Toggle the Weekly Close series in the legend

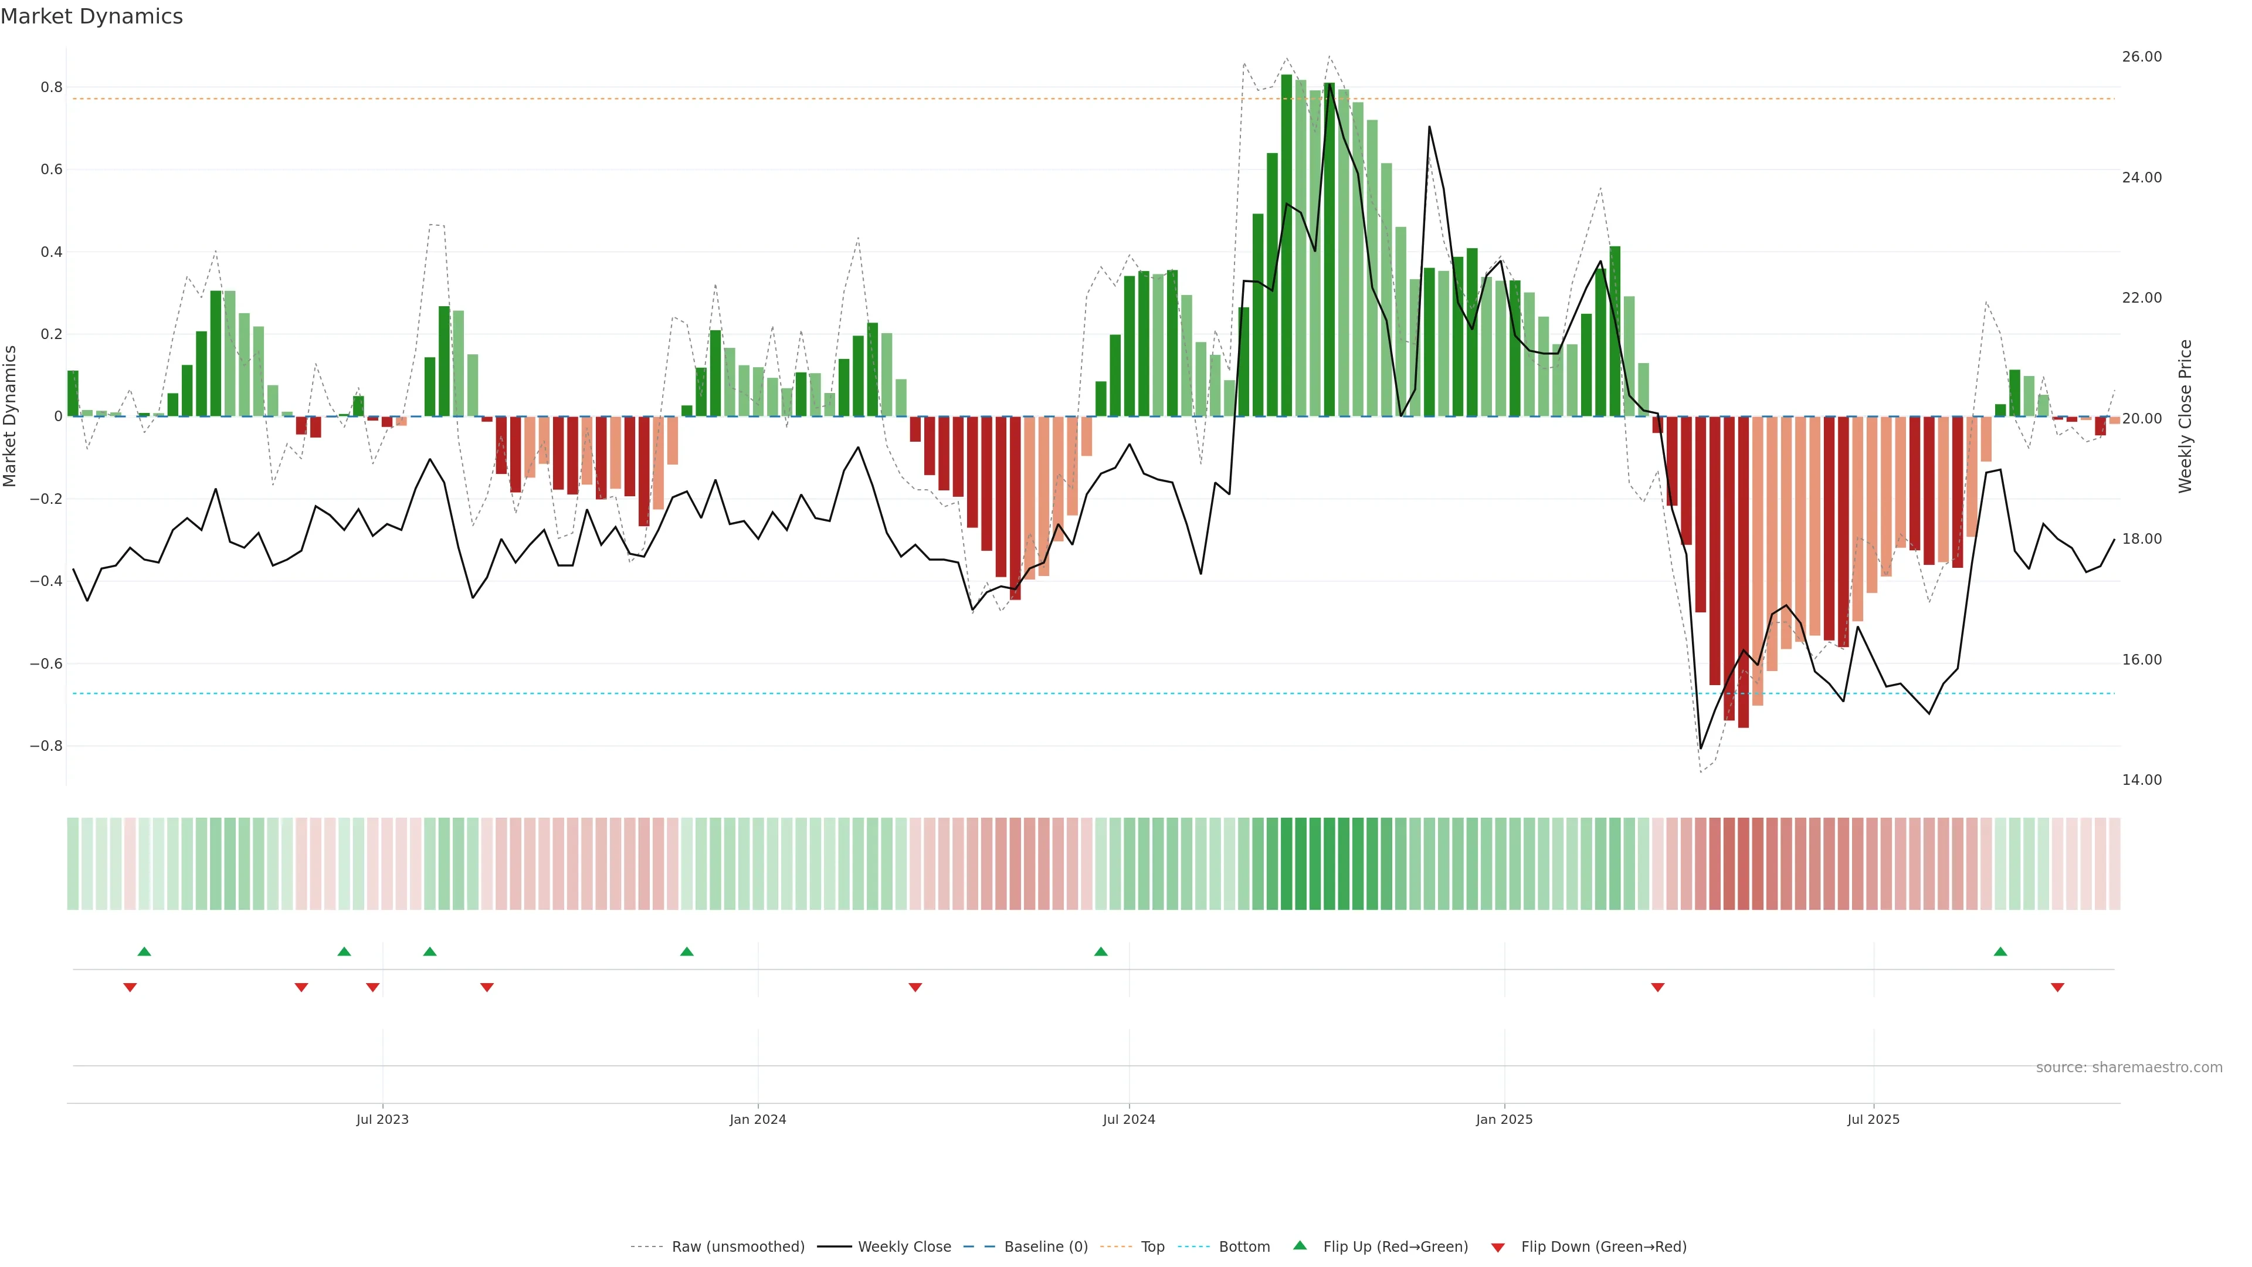[904, 1247]
